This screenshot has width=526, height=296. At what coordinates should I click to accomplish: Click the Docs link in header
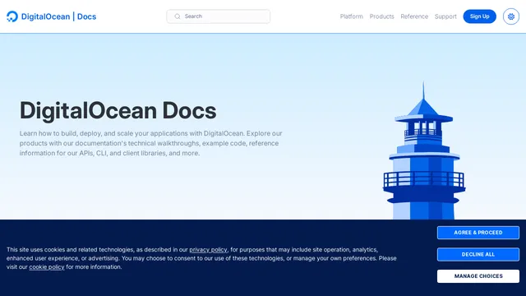86,16
